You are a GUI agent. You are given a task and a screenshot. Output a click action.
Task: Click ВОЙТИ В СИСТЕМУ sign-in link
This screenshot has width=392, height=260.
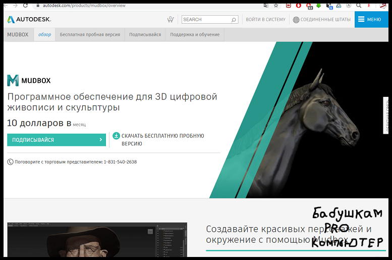coord(265,20)
